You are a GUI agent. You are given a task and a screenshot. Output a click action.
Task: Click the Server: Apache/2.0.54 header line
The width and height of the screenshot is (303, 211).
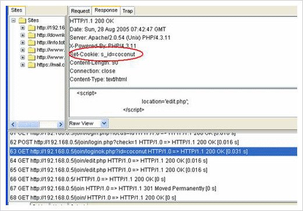(120, 38)
